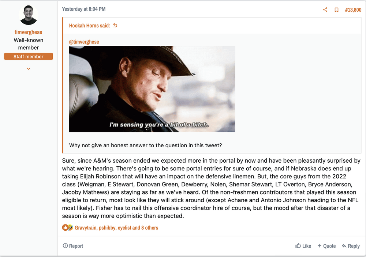Click the Reply arrow icon
The height and width of the screenshot is (257, 366).
(344, 246)
